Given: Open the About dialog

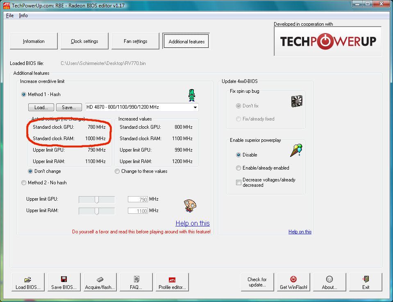Looking at the screenshot, I should (x=329, y=282).
